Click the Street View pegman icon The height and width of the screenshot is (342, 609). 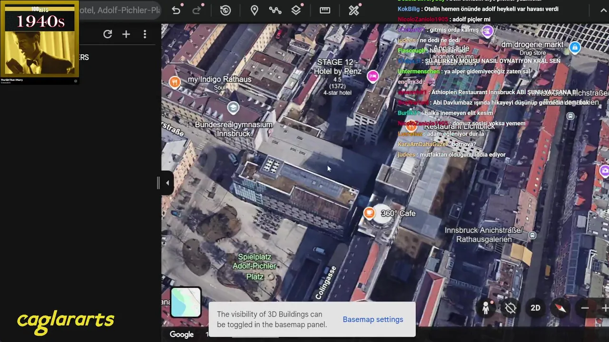pyautogui.click(x=485, y=308)
